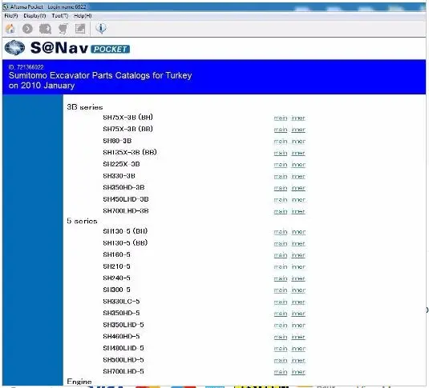Open inner catalog for SH700LHD-3B

(x=298, y=211)
